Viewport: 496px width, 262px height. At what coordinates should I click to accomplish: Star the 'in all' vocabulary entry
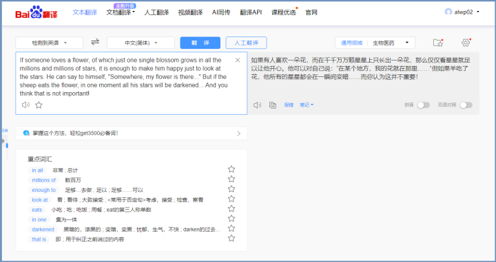tap(231, 169)
